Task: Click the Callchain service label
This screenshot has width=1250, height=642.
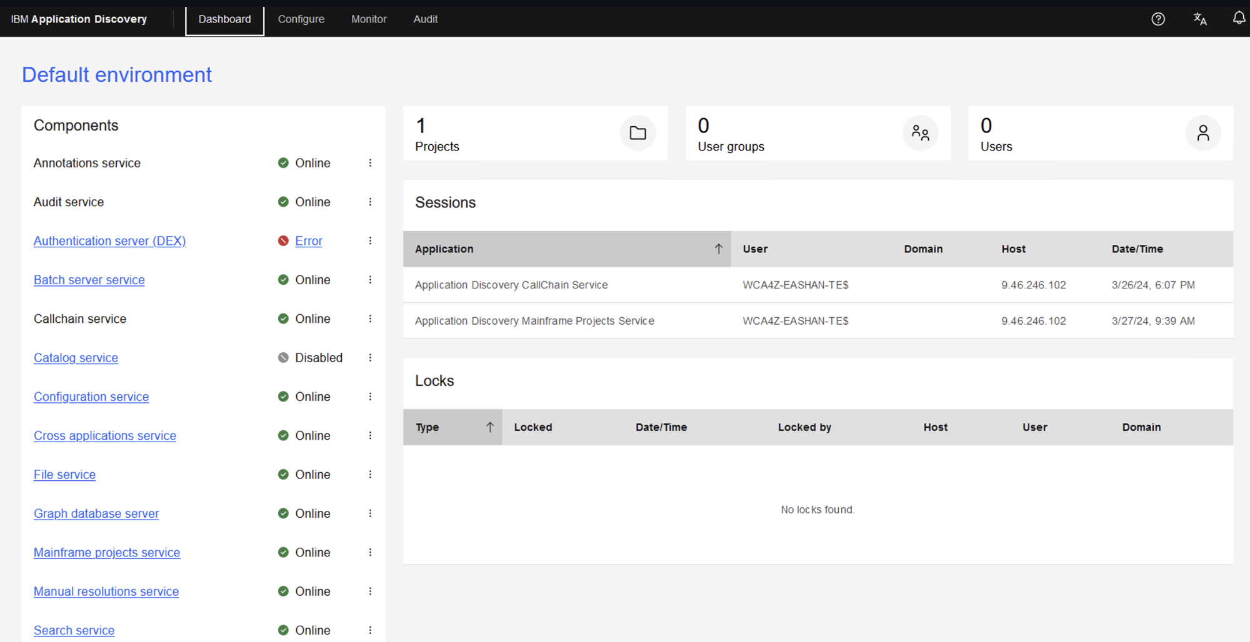Action: [80, 319]
